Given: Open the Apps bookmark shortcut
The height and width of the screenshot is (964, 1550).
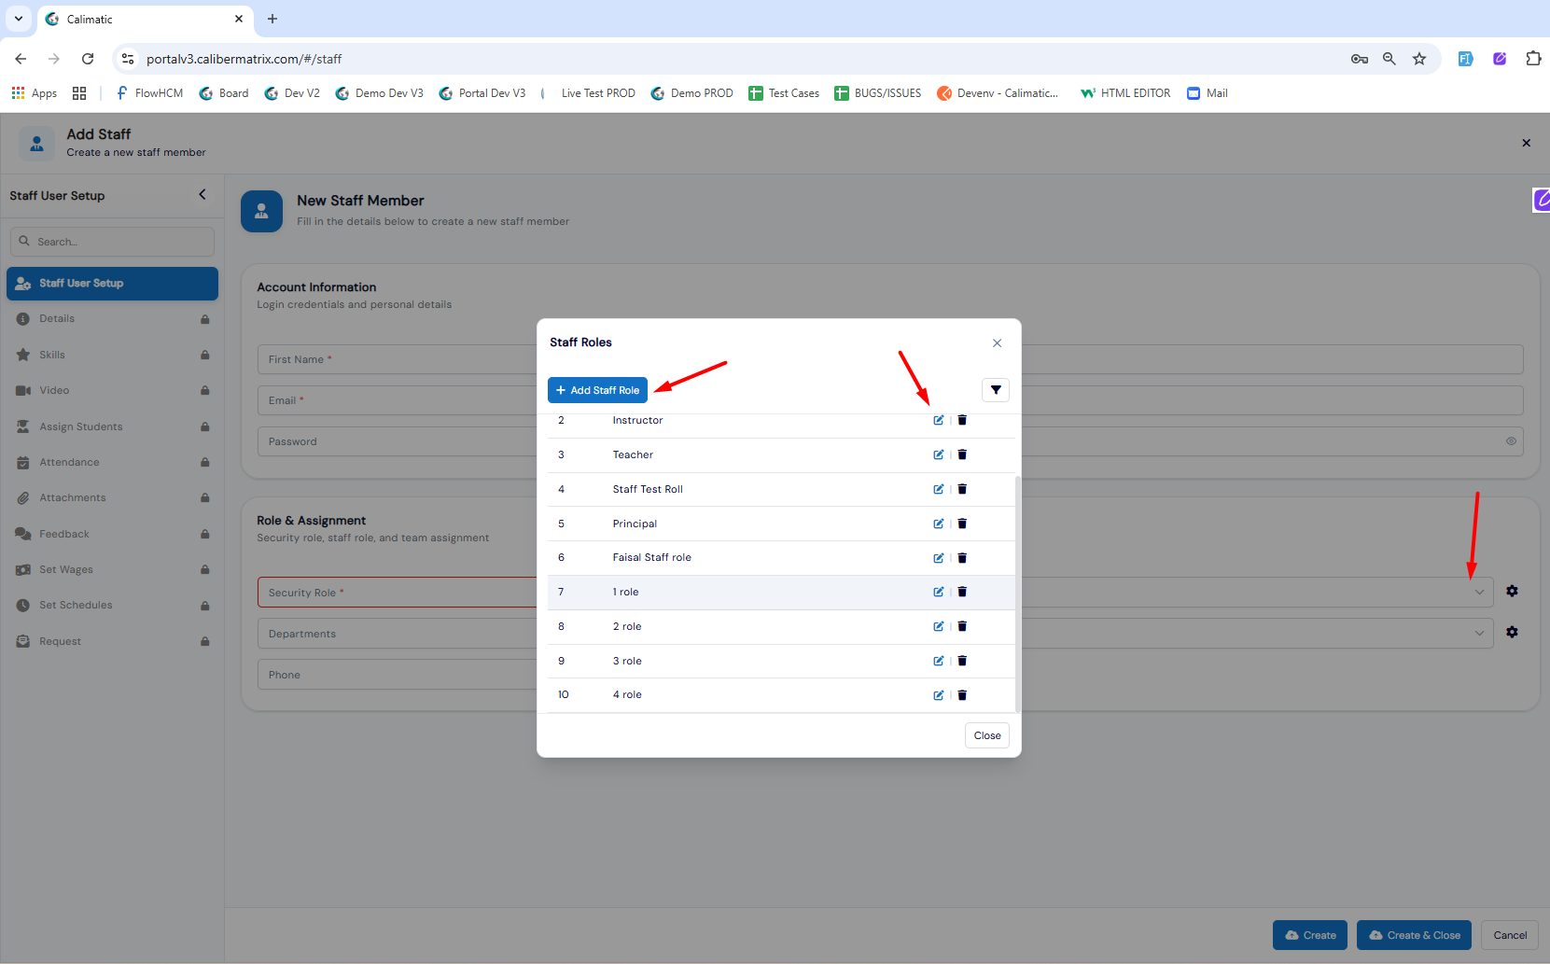Looking at the screenshot, I should click(x=35, y=93).
